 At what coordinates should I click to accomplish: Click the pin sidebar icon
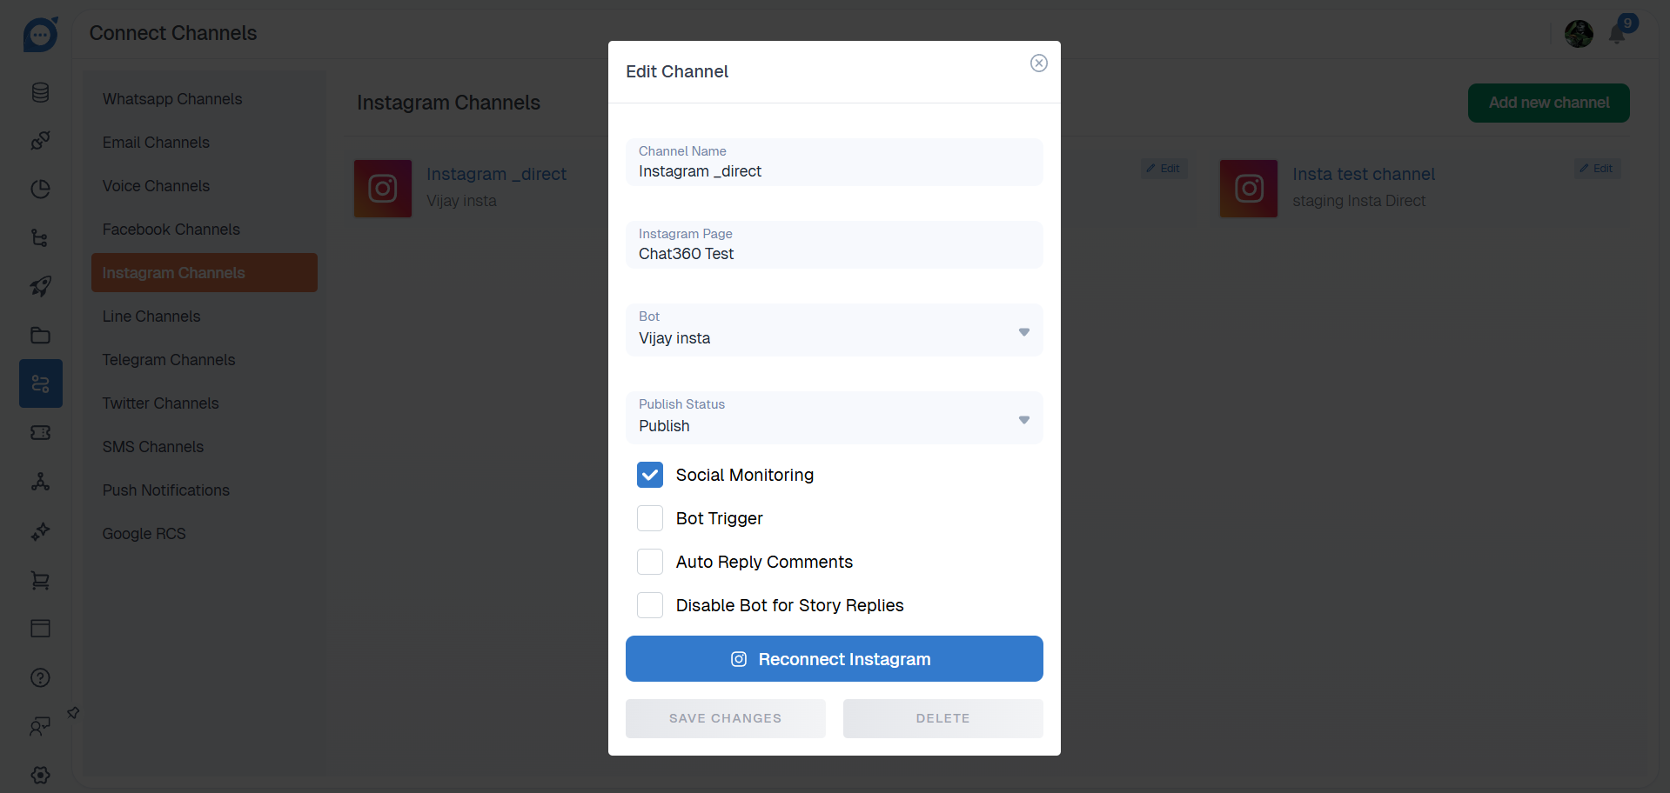[x=73, y=713]
